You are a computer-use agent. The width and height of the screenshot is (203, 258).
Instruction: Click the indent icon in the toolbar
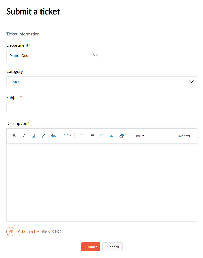click(x=102, y=136)
